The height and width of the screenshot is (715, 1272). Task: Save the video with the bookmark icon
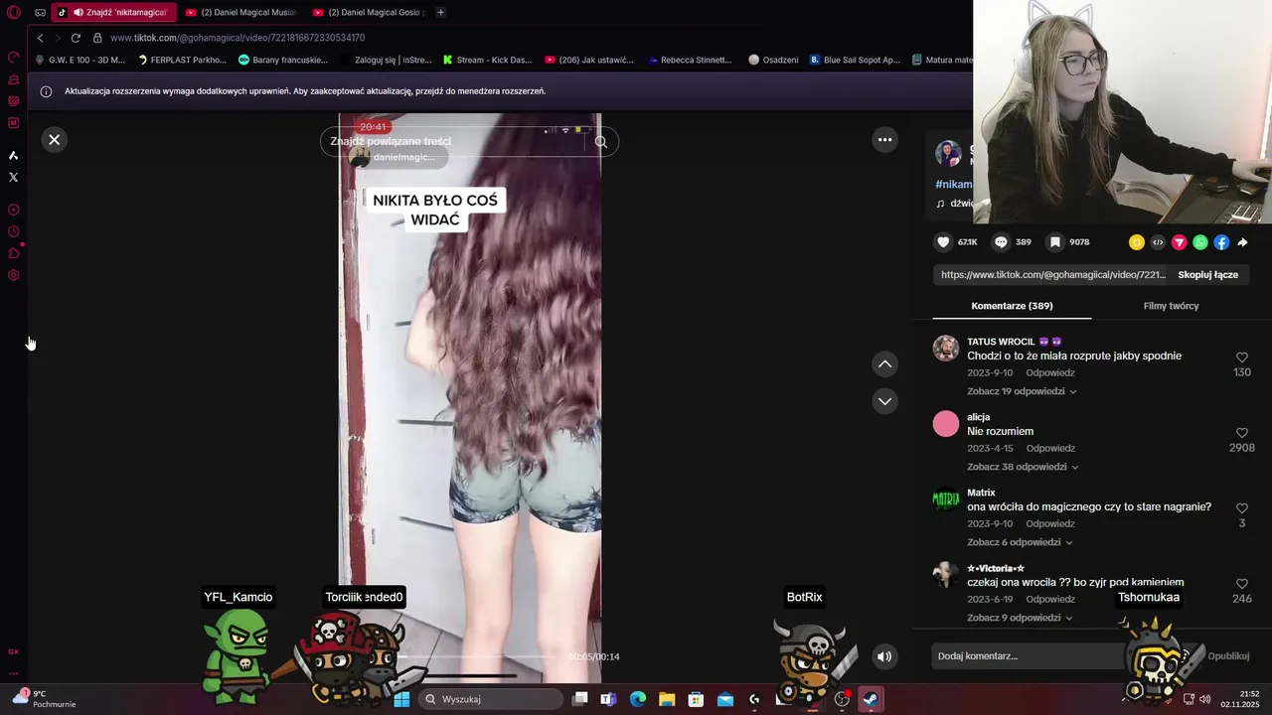click(x=1055, y=242)
